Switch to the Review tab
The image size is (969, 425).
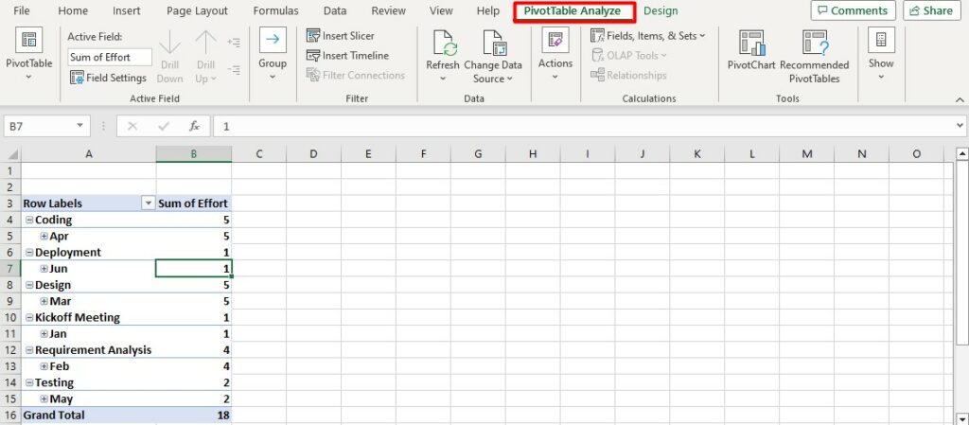388,10
